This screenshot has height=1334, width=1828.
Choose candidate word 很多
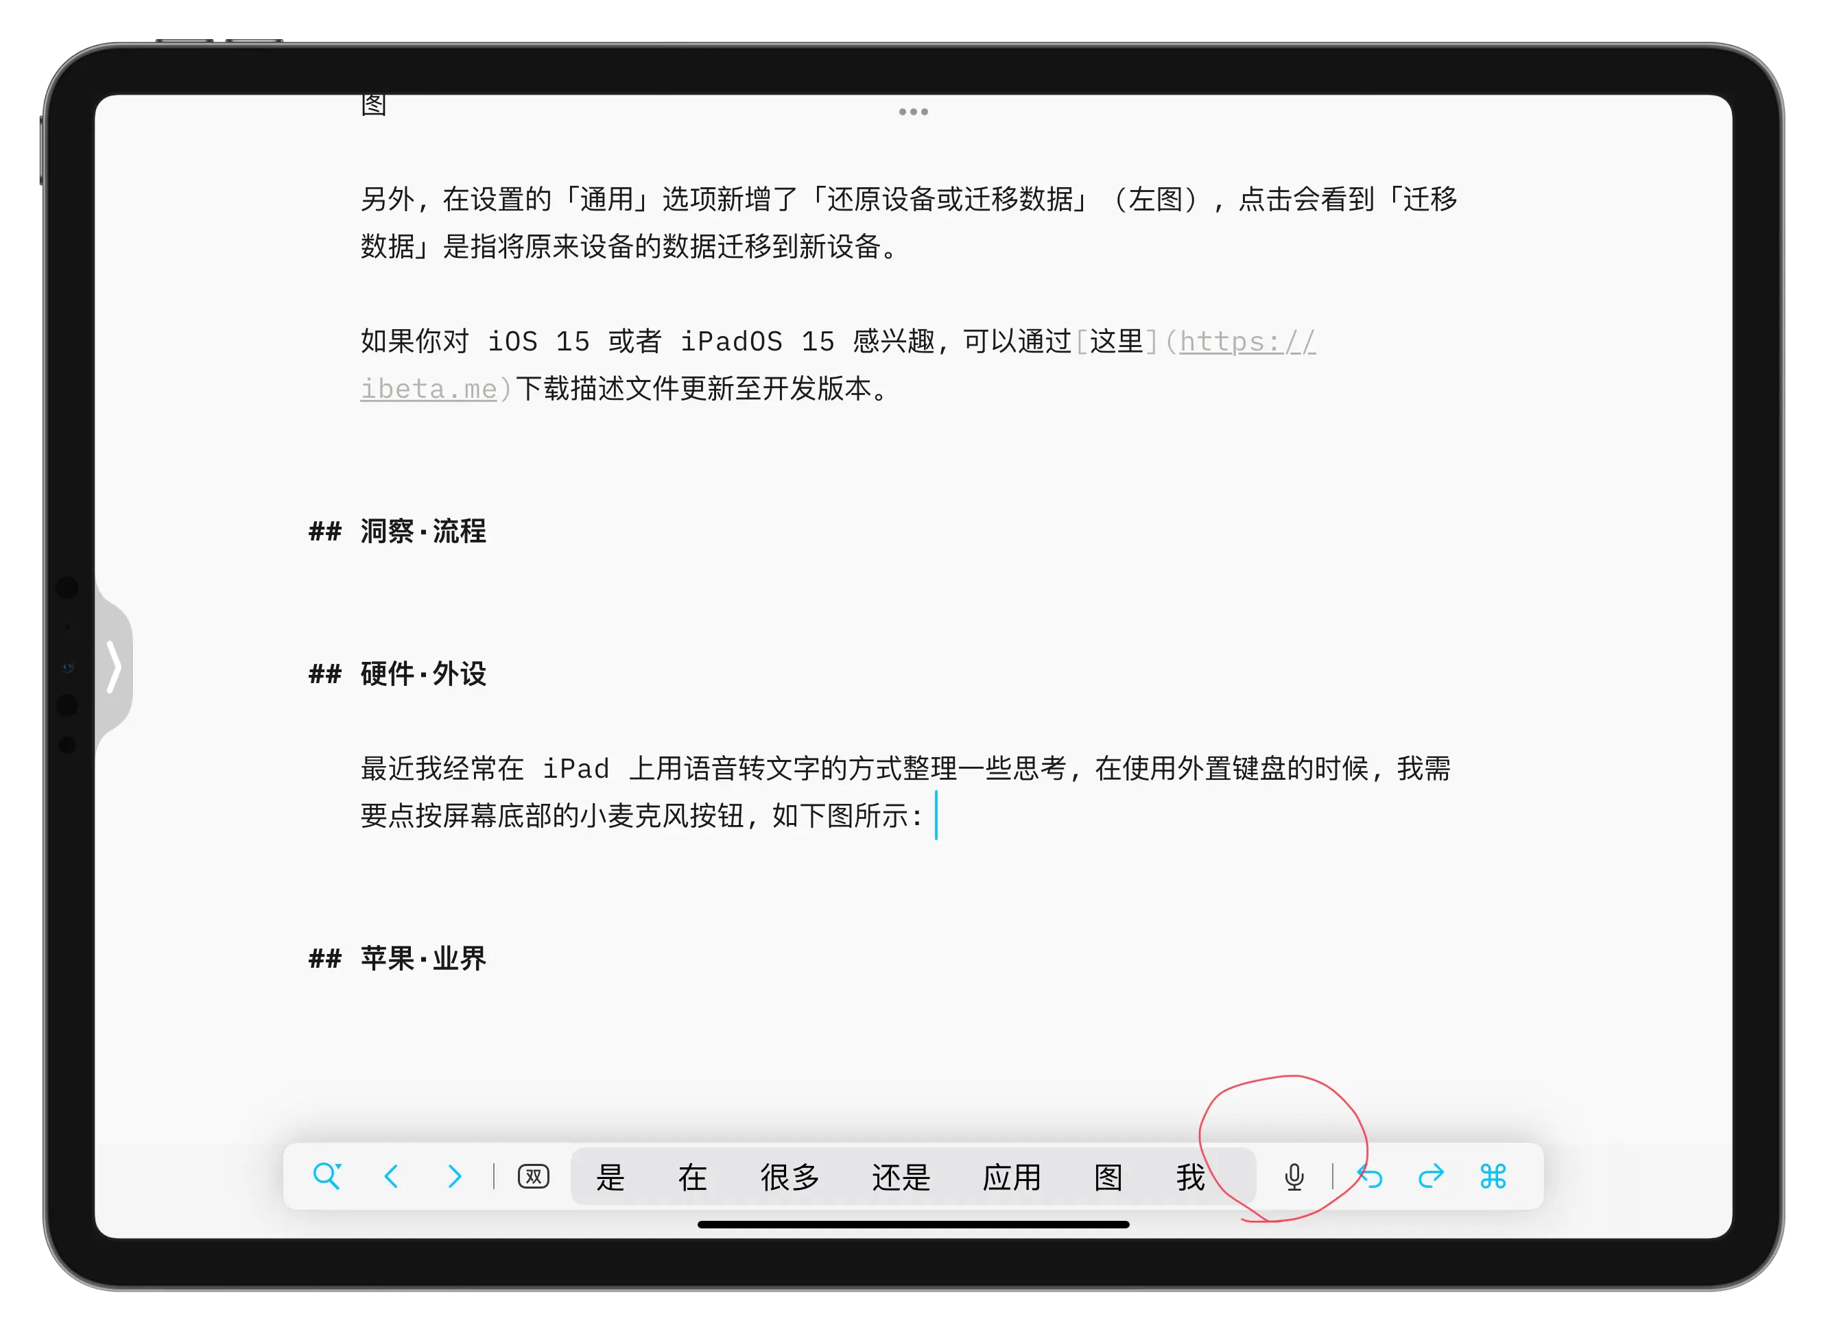point(790,1178)
